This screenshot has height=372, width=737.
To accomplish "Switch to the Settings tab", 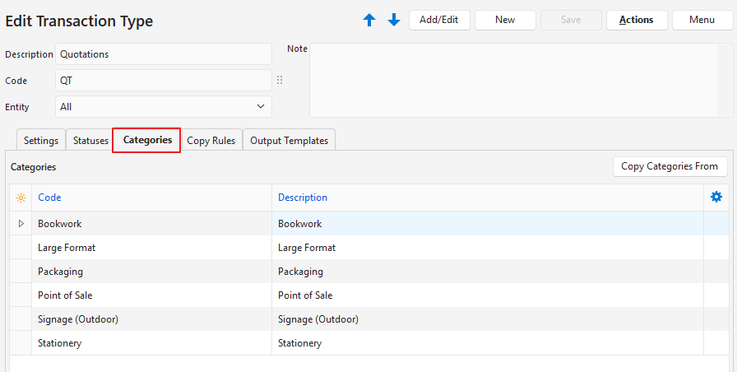I will click(40, 141).
